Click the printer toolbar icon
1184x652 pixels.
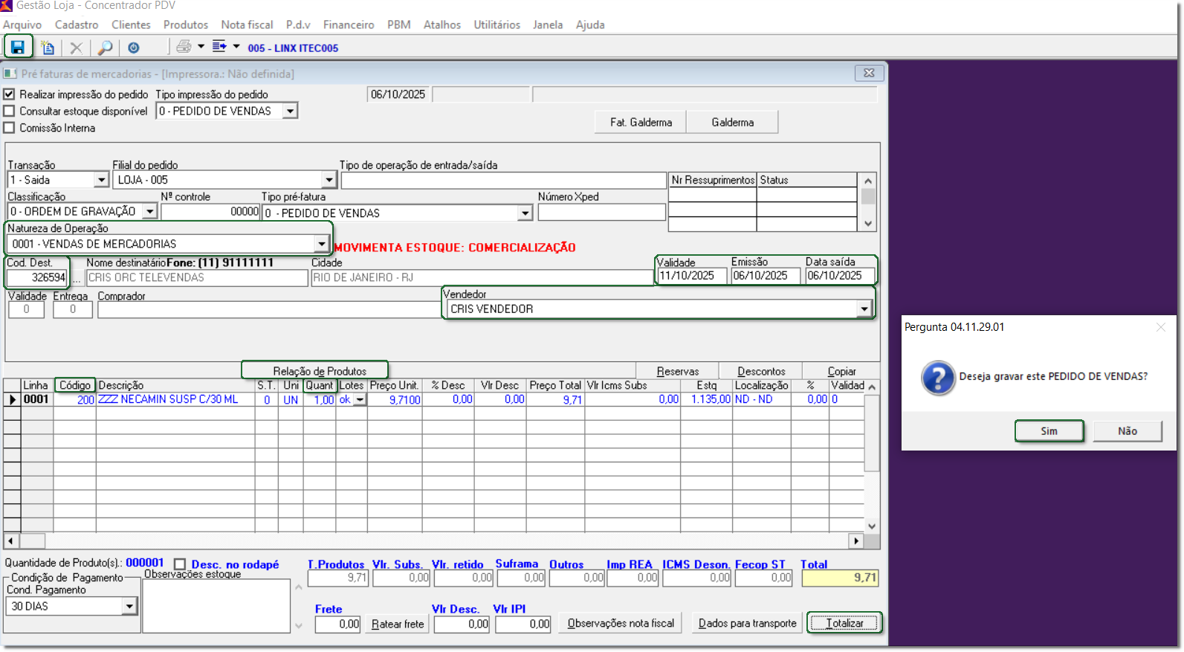point(184,47)
